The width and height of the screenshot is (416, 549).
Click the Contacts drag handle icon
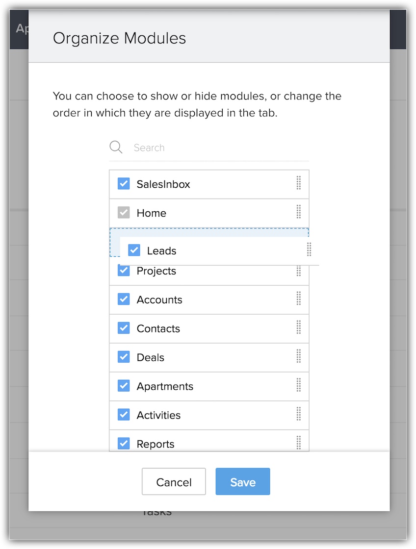coord(298,328)
